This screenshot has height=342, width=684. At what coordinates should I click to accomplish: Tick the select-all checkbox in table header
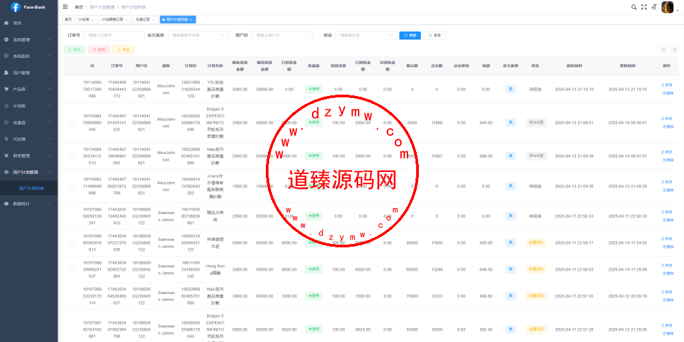pos(71,66)
